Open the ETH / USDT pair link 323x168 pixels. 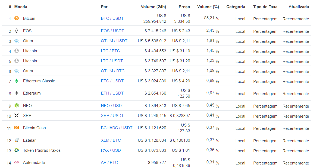pyautogui.click(x=112, y=93)
